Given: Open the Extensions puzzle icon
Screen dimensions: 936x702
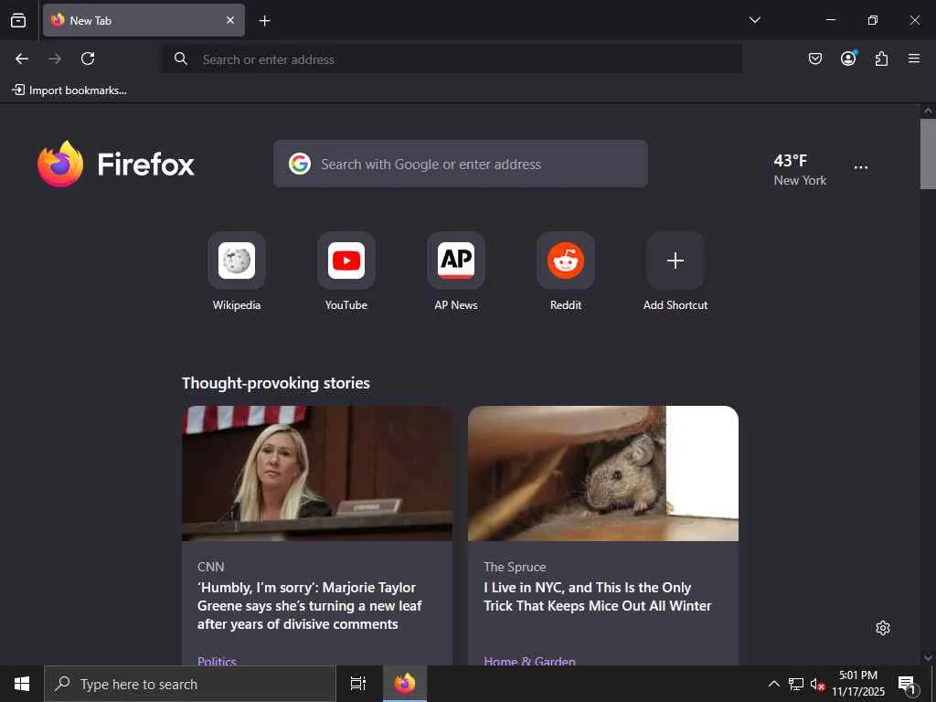Looking at the screenshot, I should [x=881, y=58].
